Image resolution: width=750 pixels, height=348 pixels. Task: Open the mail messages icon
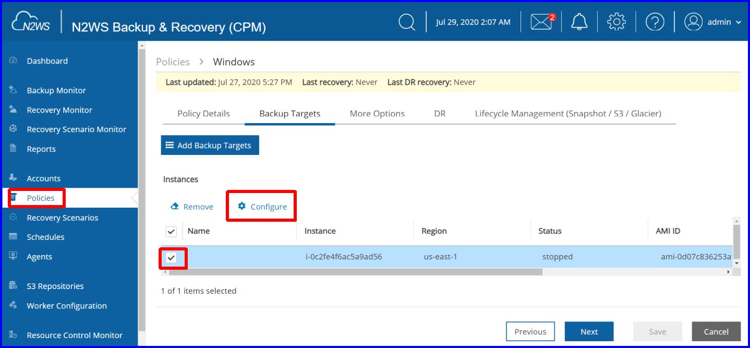click(542, 22)
